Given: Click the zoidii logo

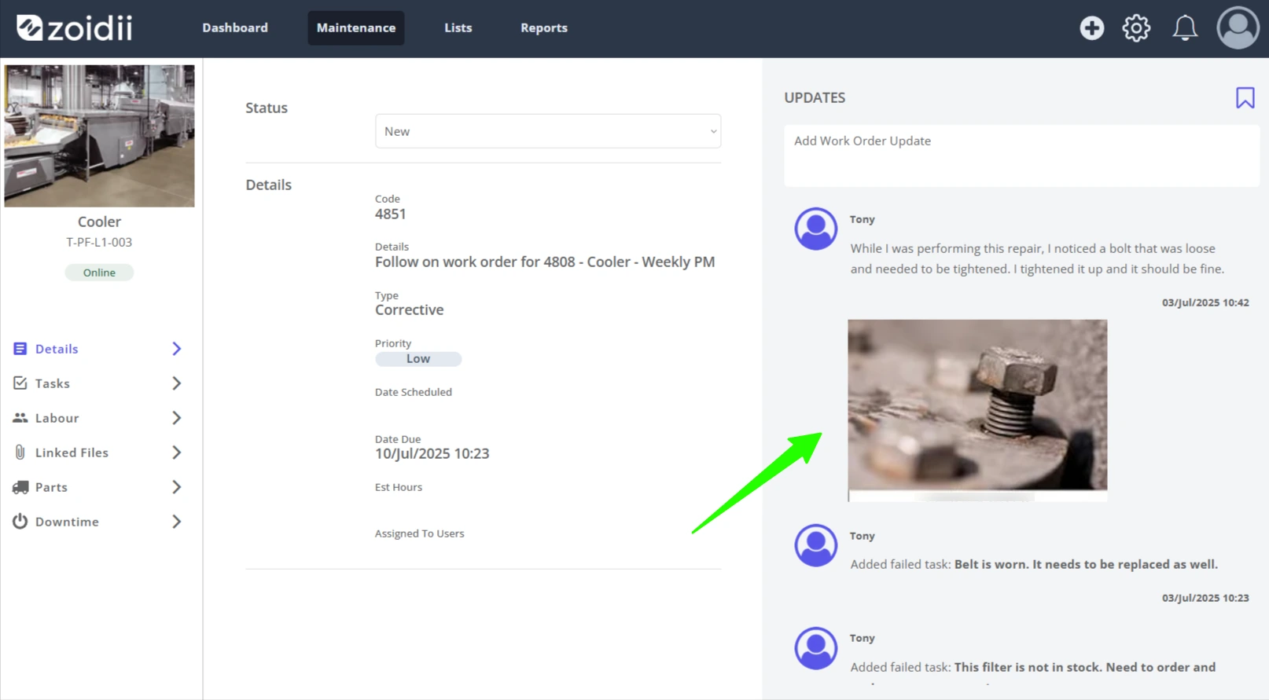Looking at the screenshot, I should [75, 28].
